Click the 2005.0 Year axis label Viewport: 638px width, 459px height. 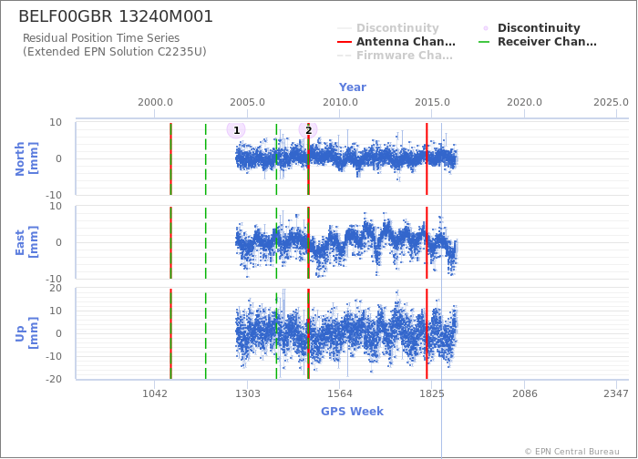pyautogui.click(x=247, y=102)
